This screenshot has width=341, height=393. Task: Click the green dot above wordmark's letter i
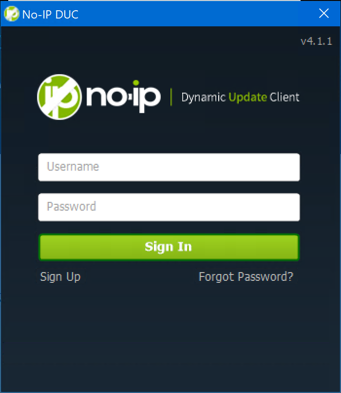pos(136,83)
